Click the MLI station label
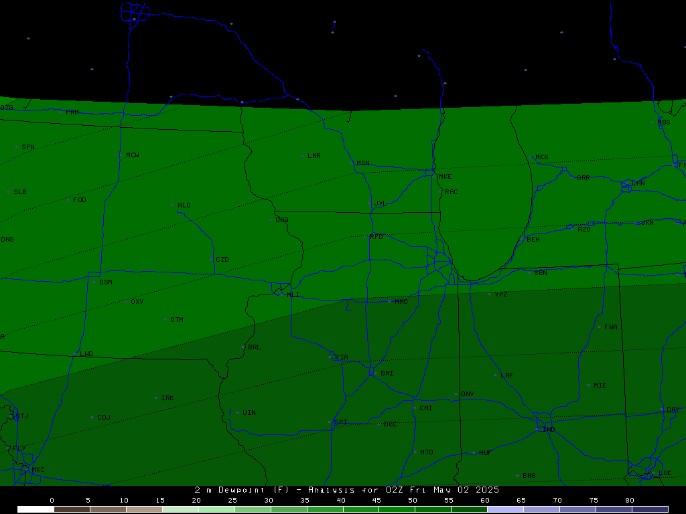Viewport: 686px width, 514px height. click(293, 295)
